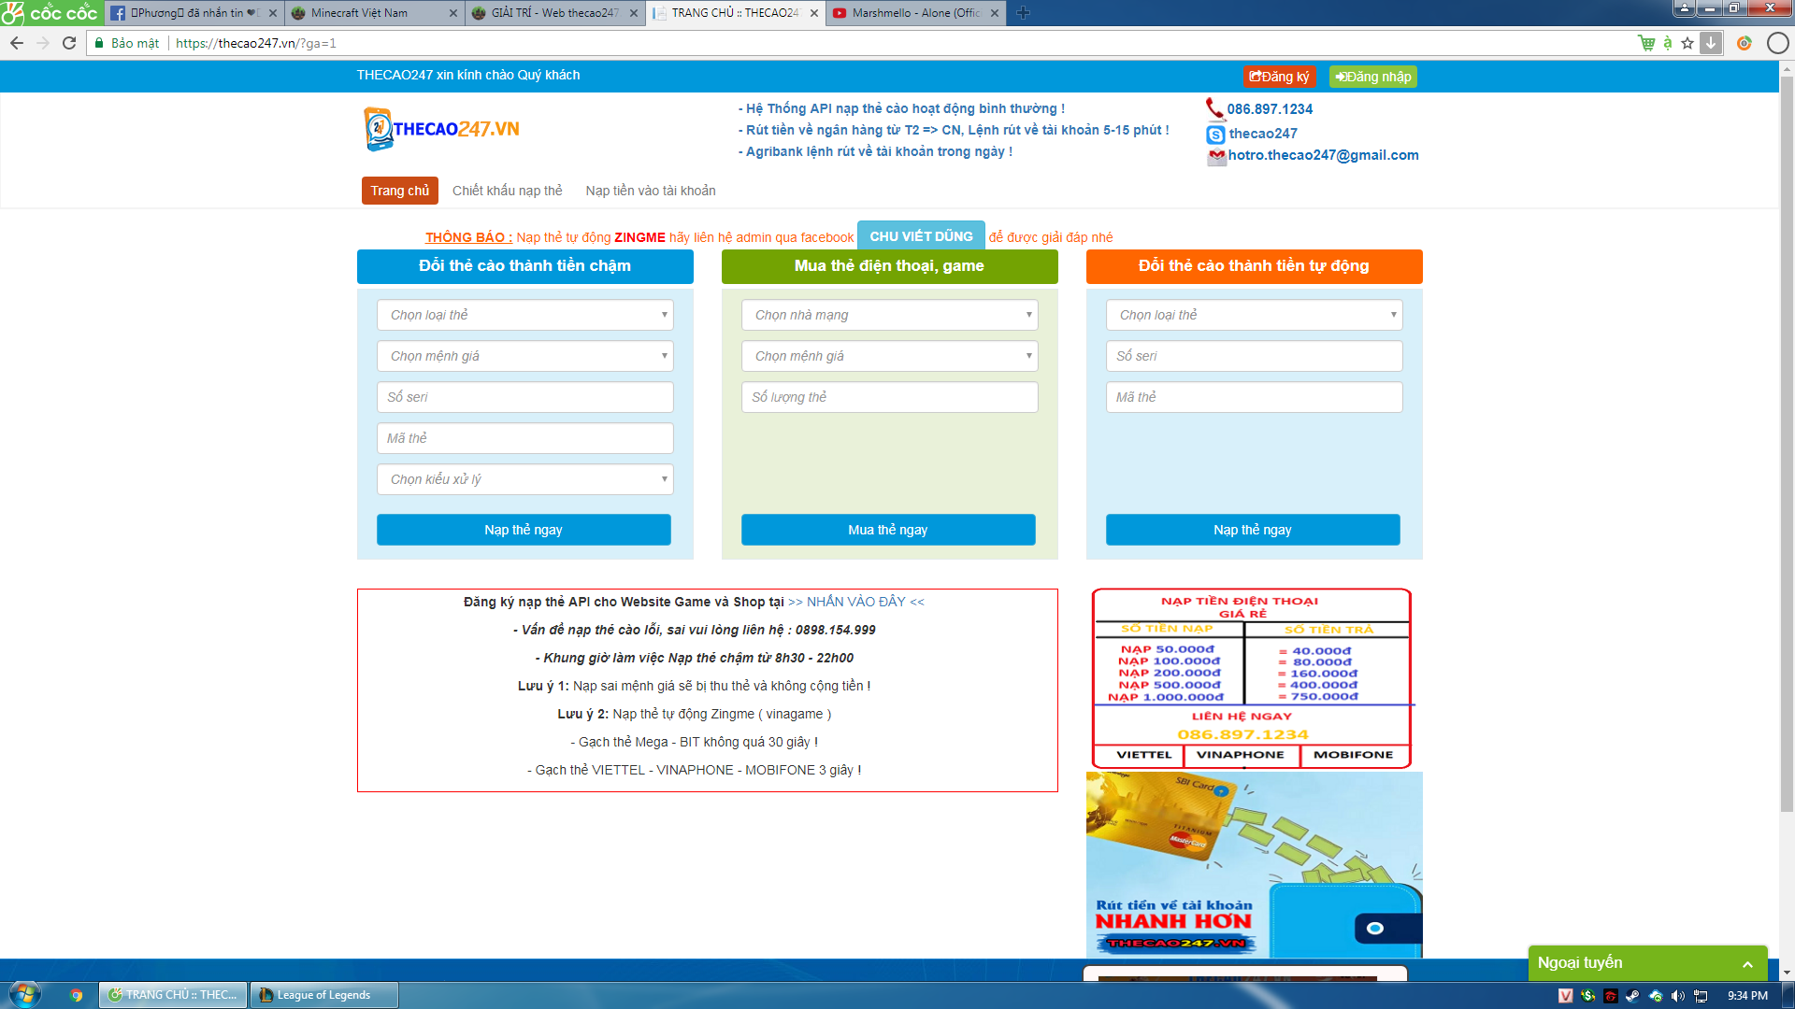1795x1009 pixels.
Task: Click the Skype icon next to thecao247
Action: click(1215, 134)
